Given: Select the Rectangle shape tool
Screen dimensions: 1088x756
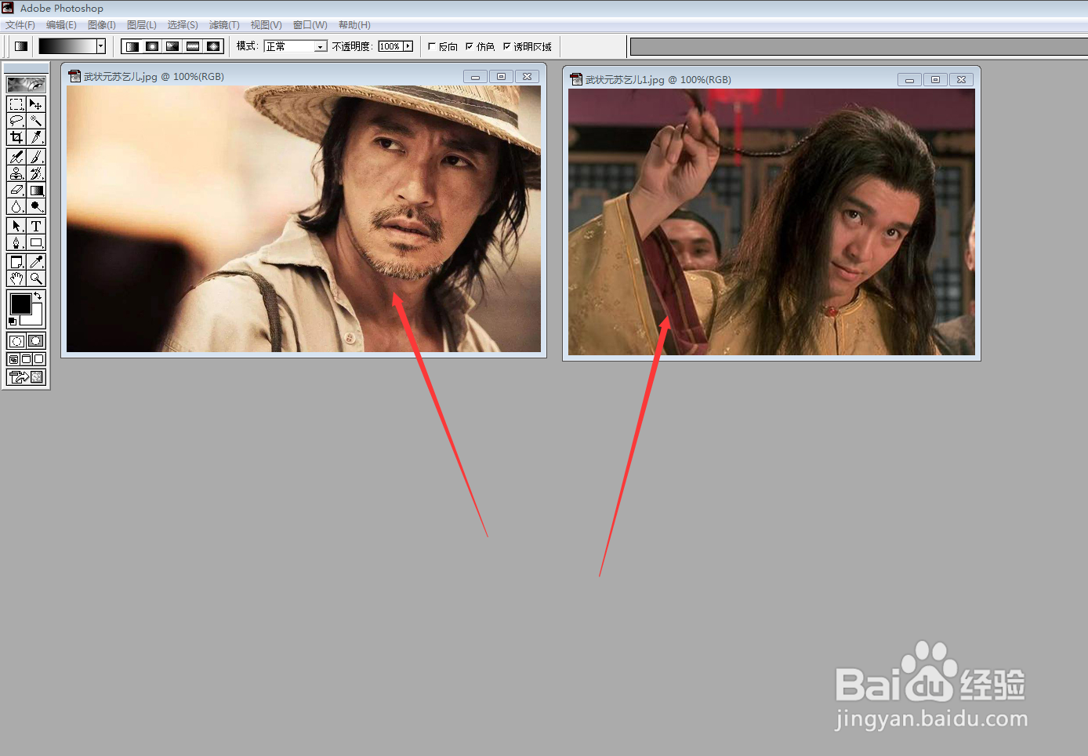Looking at the screenshot, I should (36, 242).
